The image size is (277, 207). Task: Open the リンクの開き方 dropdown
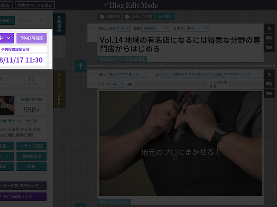click(x=245, y=84)
